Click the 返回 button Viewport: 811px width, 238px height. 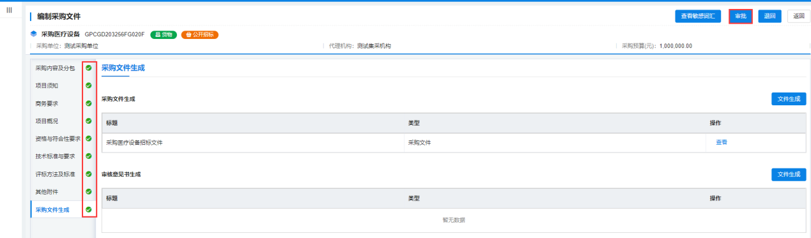pyautogui.click(x=798, y=17)
